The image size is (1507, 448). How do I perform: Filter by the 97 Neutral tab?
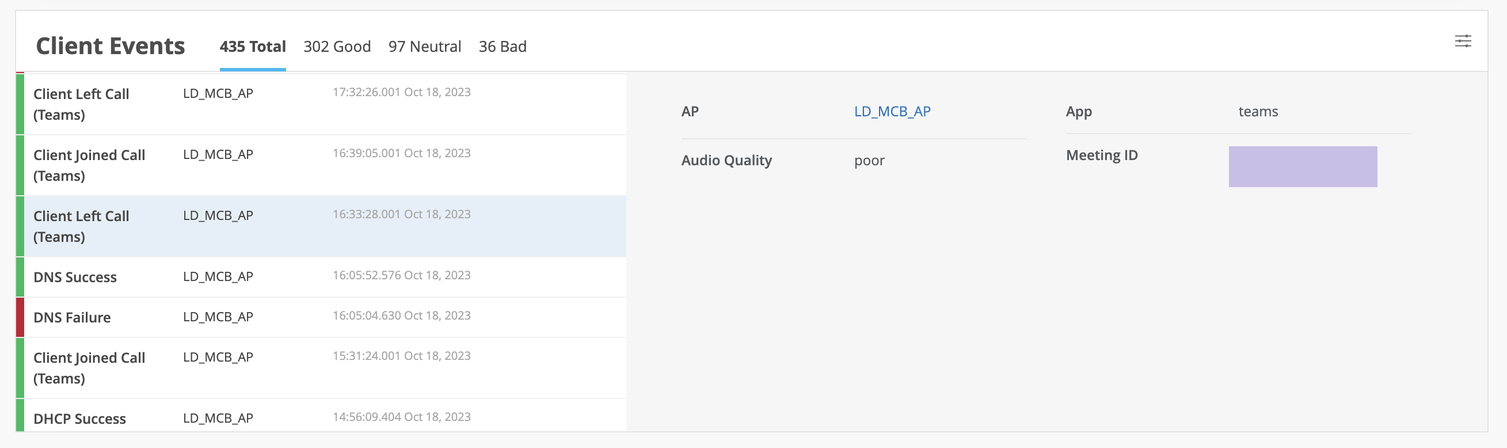tap(425, 47)
